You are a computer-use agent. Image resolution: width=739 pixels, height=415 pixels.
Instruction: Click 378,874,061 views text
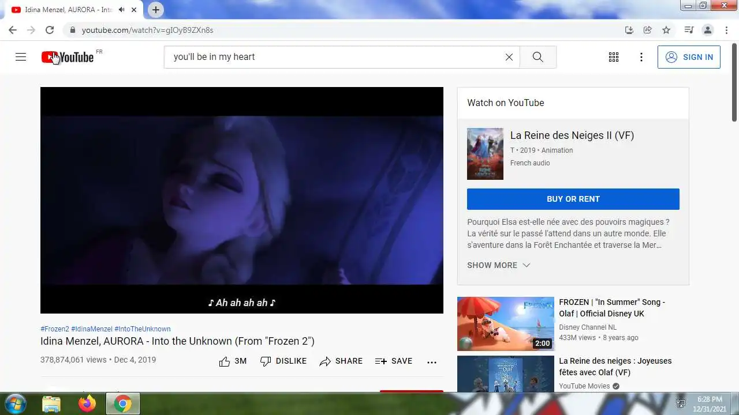(x=73, y=360)
